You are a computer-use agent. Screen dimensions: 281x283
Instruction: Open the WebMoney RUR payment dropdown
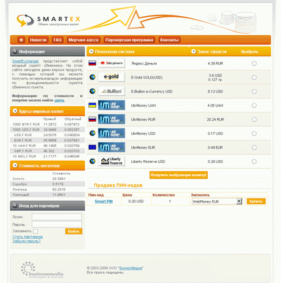tap(217, 202)
